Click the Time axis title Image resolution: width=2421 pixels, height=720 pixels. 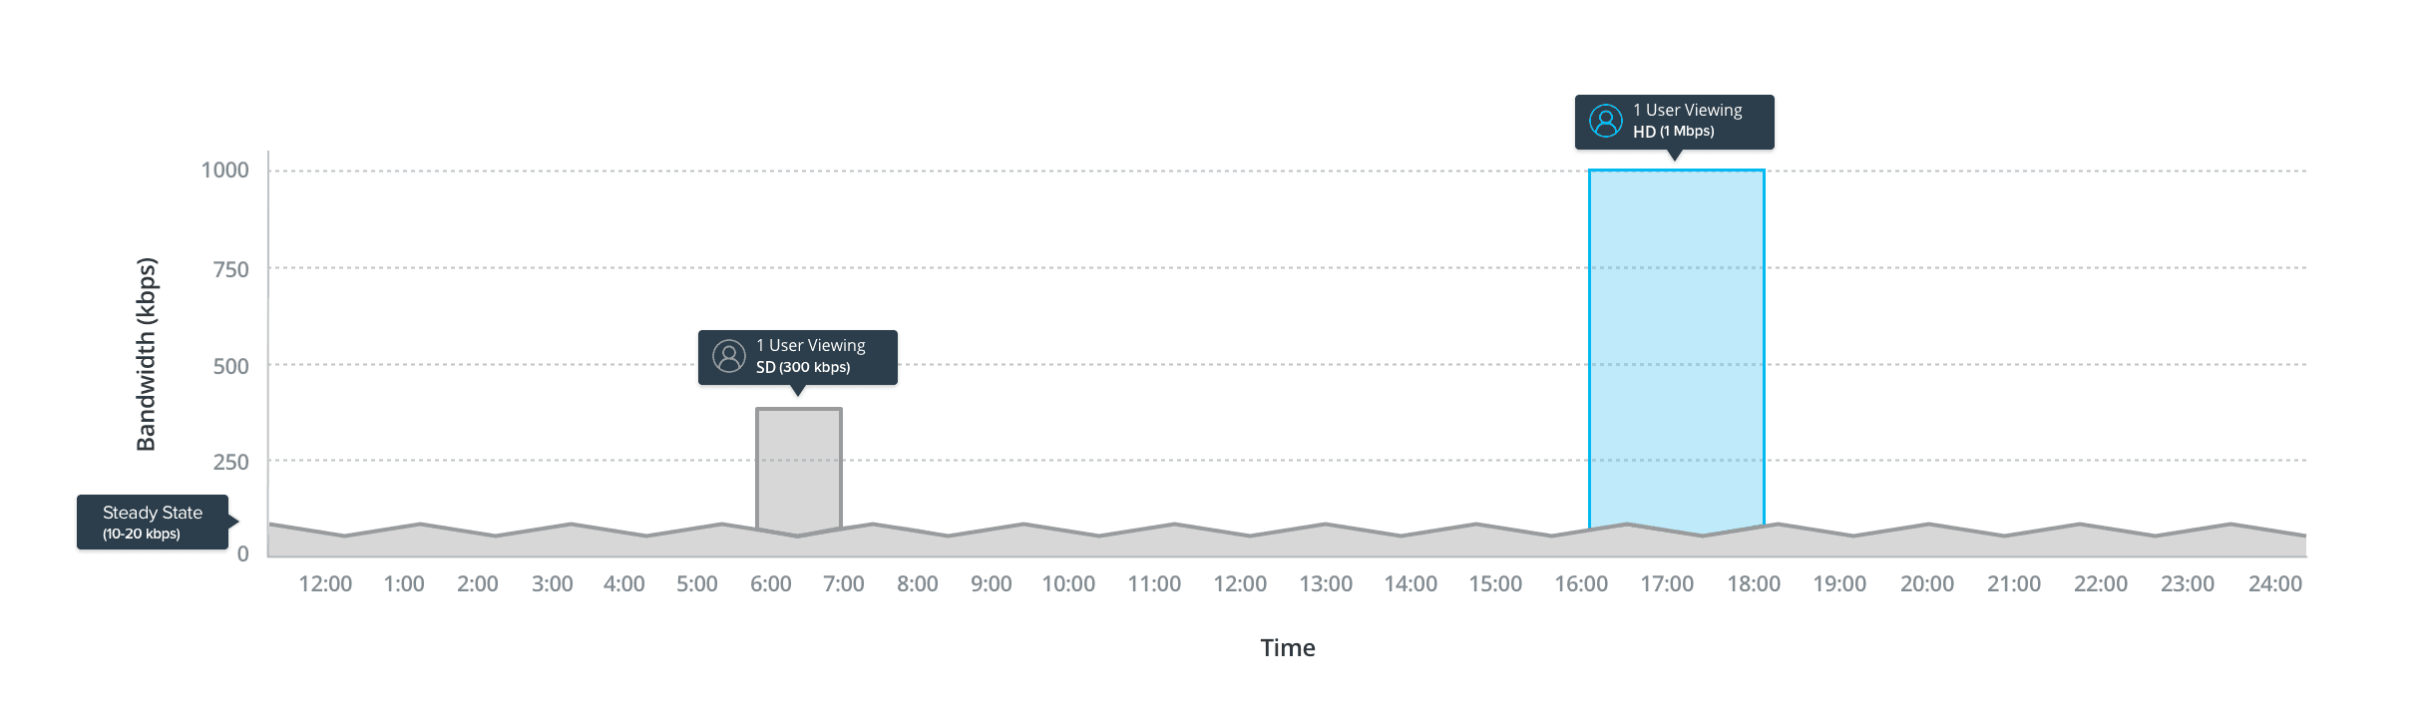click(x=1287, y=648)
